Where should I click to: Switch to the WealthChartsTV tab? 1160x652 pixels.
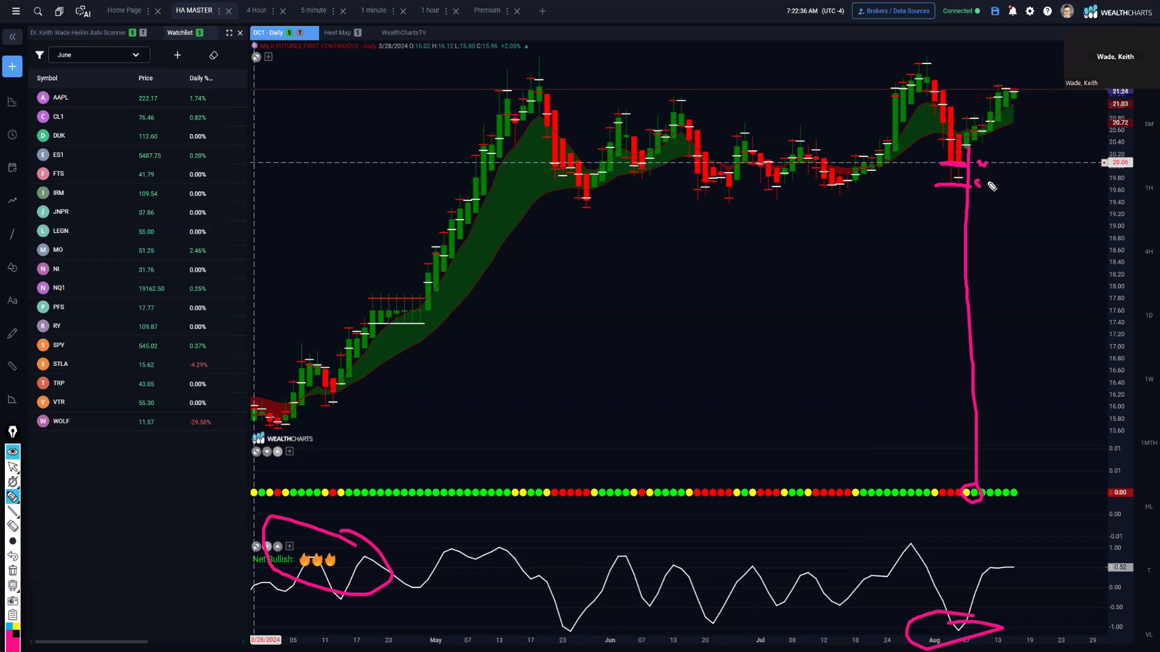click(x=404, y=33)
